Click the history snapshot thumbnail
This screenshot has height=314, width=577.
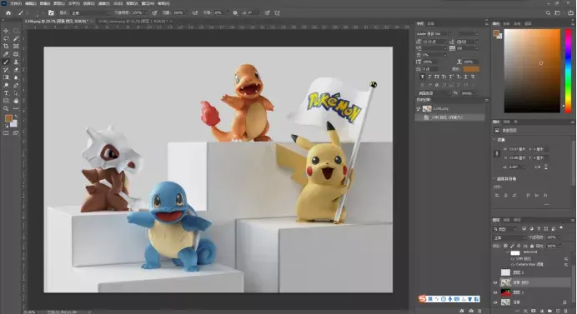click(x=427, y=109)
